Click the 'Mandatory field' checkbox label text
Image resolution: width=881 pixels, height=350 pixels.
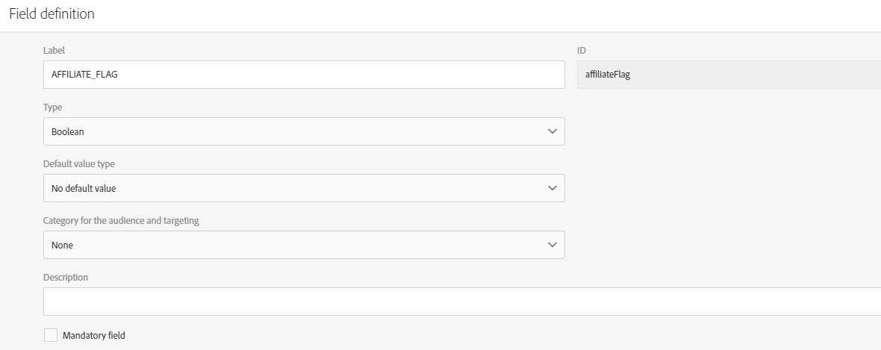coord(93,336)
